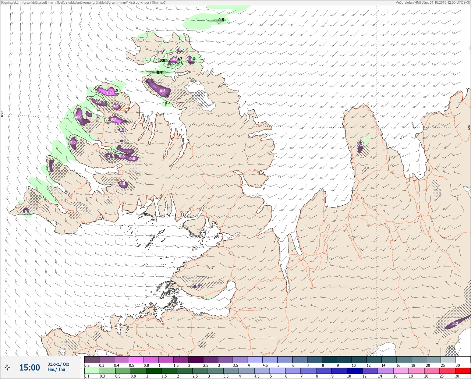Viewport: 471px width, 379px height.
Task: Select the upper legend swatch labeled 8
Action: coord(329,359)
